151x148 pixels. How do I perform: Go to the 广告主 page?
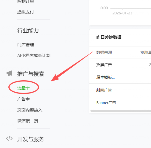click(24, 99)
